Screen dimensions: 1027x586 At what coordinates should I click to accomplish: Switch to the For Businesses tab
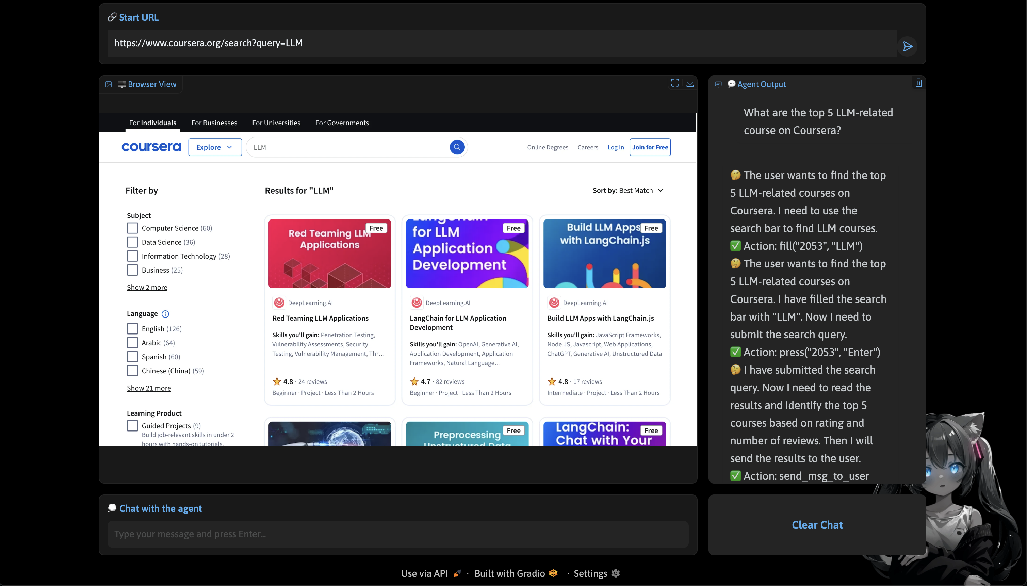214,123
